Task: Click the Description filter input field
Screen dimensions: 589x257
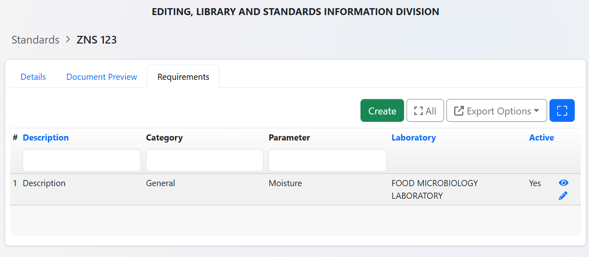Action: [81, 160]
